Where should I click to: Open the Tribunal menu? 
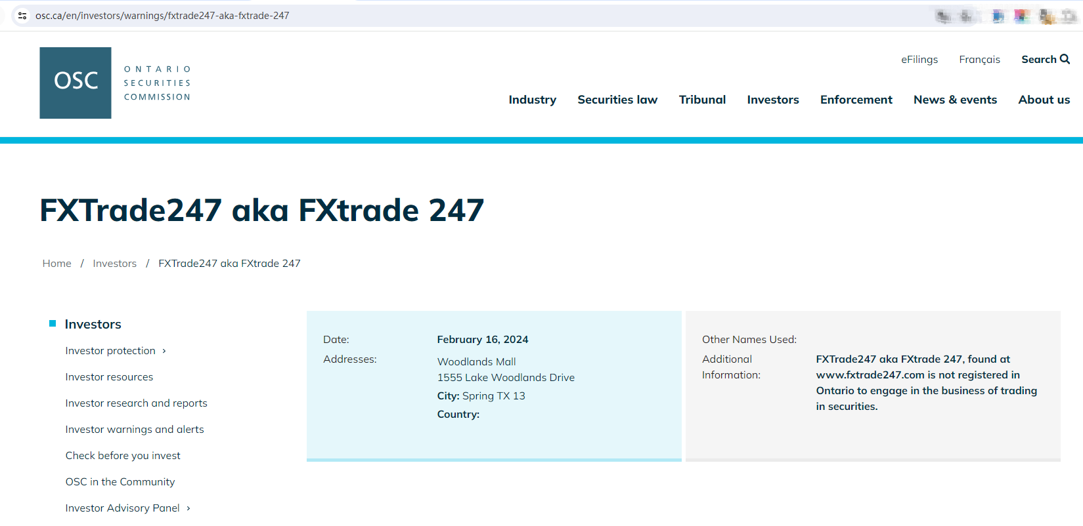click(701, 100)
